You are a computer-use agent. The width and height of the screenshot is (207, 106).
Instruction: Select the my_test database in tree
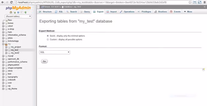(15, 50)
